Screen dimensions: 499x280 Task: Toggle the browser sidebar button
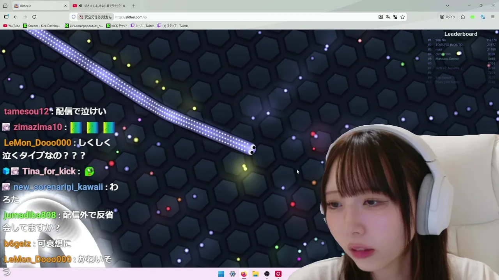(x=6, y=17)
